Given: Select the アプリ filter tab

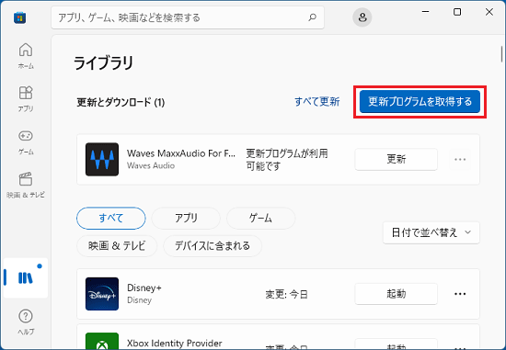Looking at the screenshot, I should point(186,219).
